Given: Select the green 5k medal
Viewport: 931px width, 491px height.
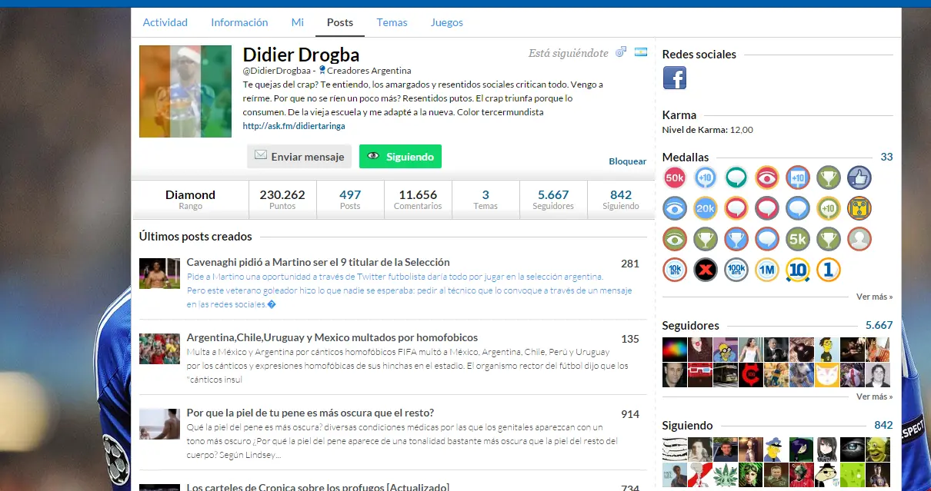Looking at the screenshot, I should tap(798, 239).
